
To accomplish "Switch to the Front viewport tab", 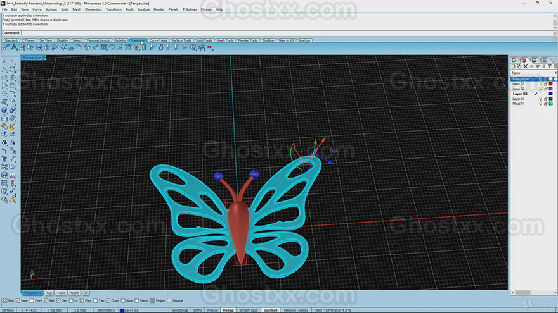I will [x=62, y=293].
